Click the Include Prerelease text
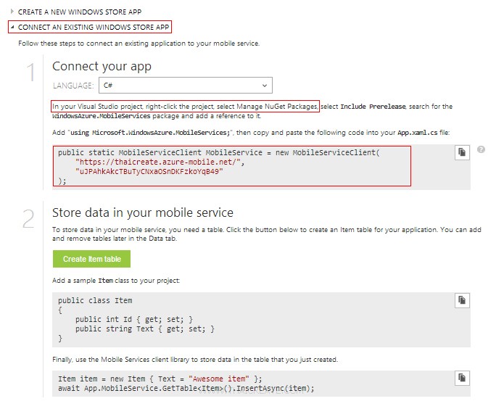The image size is (504, 409). (373, 107)
